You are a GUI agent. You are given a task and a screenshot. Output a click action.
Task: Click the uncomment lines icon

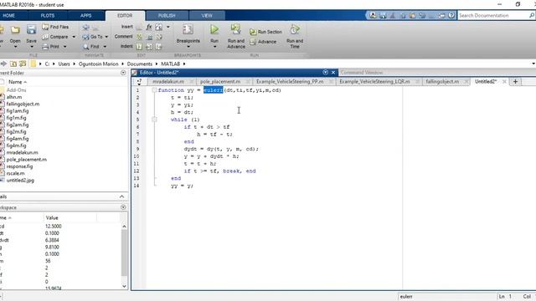(149, 37)
